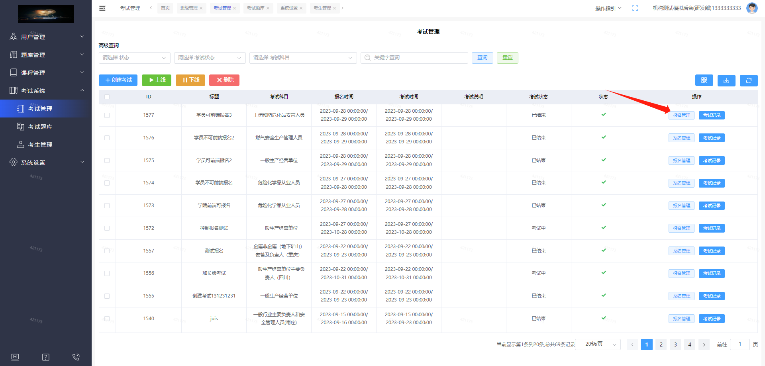
Task: Check the row for exam 1574
Action: coord(107,183)
